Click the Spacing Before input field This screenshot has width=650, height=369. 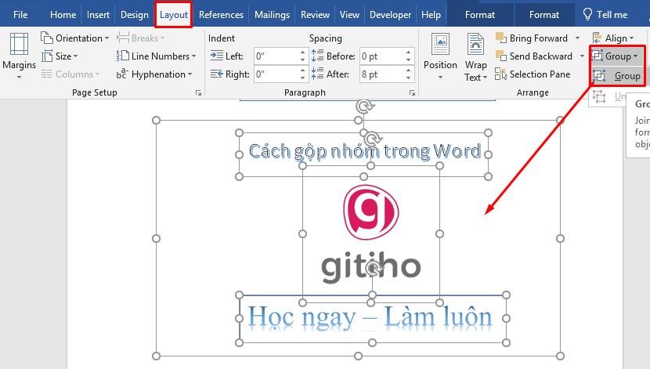coord(382,56)
